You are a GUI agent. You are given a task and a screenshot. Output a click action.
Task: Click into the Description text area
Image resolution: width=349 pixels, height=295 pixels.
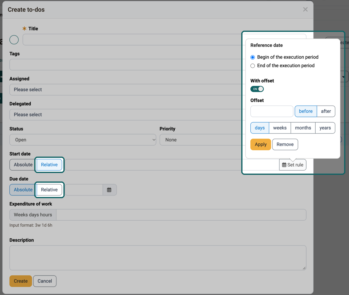tap(158, 258)
